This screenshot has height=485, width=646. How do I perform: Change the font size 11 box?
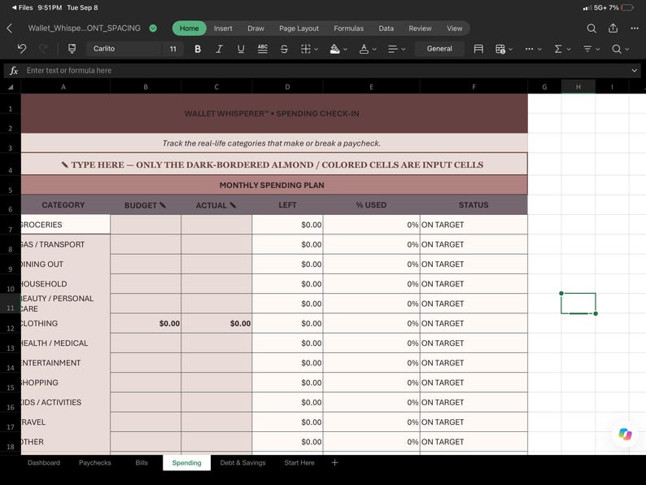(x=172, y=49)
